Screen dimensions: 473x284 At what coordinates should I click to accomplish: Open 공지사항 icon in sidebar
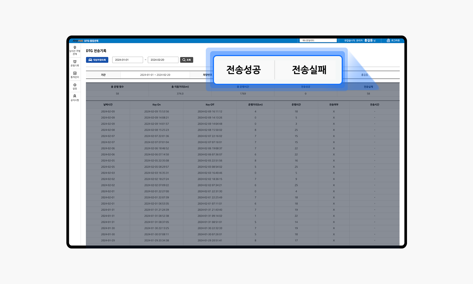(x=75, y=96)
